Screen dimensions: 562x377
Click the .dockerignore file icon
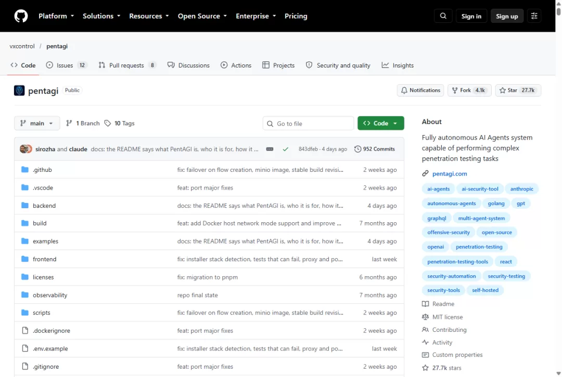pyautogui.click(x=25, y=330)
